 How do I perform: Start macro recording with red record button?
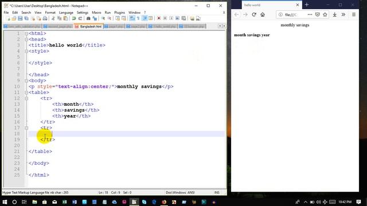(159, 18)
